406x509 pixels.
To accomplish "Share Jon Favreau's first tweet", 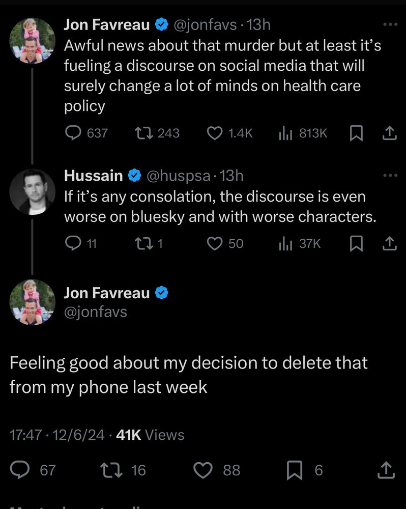I will (389, 133).
